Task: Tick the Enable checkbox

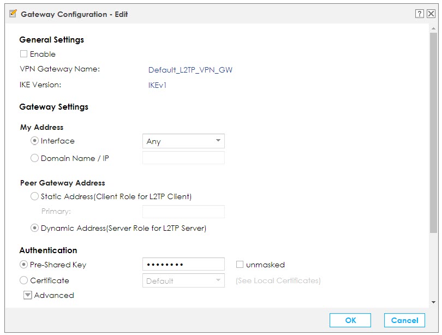Action: (x=23, y=54)
